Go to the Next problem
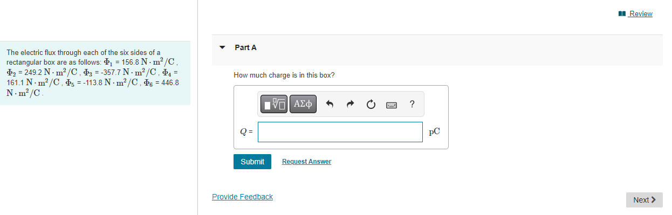This screenshot has height=215, width=672. click(x=644, y=200)
